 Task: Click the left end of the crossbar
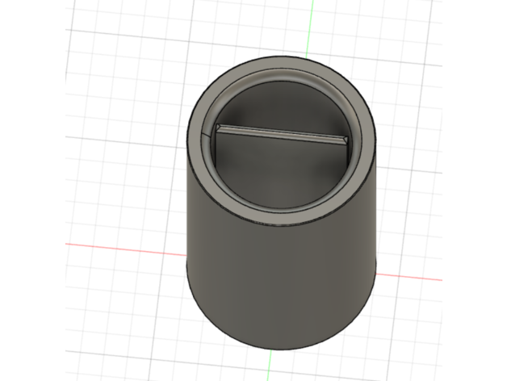click(218, 128)
